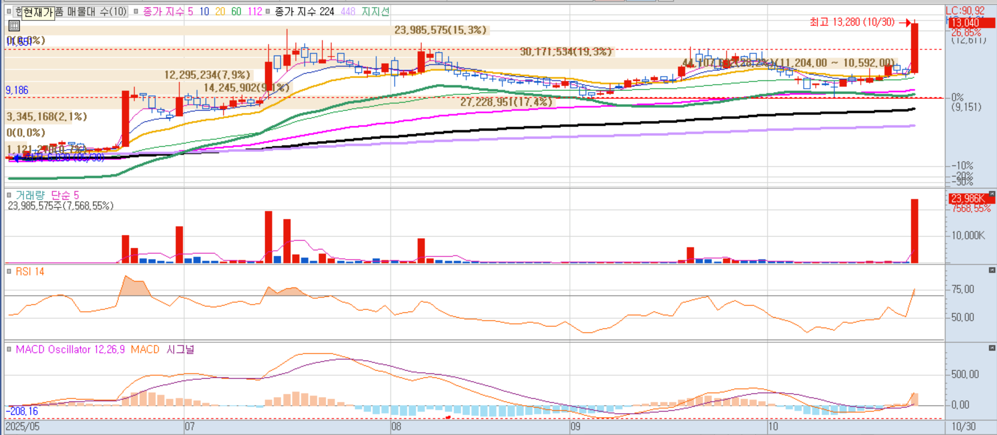
Task: Click the 7568.55% volume axis label
Action: click(971, 209)
